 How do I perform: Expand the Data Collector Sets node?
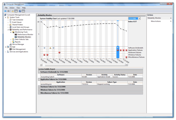[11, 39]
